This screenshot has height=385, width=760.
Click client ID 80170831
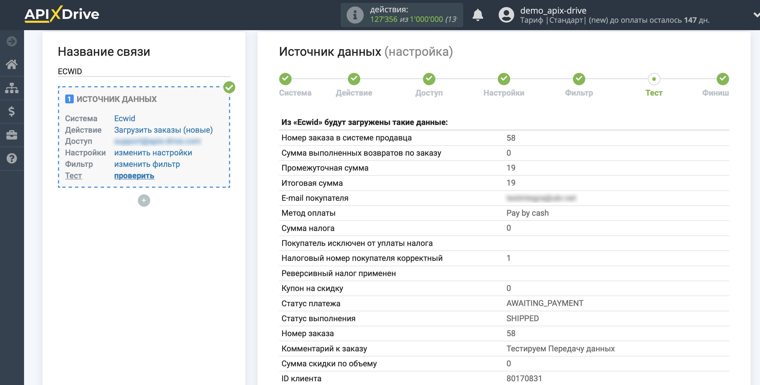[x=524, y=379]
